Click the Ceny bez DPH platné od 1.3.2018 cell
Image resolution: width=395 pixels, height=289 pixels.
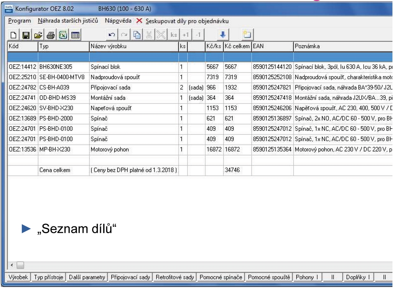[134, 170]
